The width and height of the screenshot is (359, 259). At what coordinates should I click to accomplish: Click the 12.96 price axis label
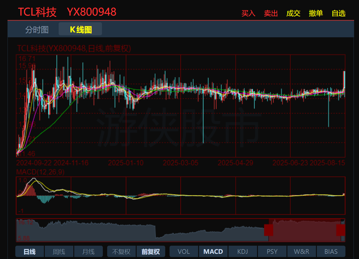point(27,125)
